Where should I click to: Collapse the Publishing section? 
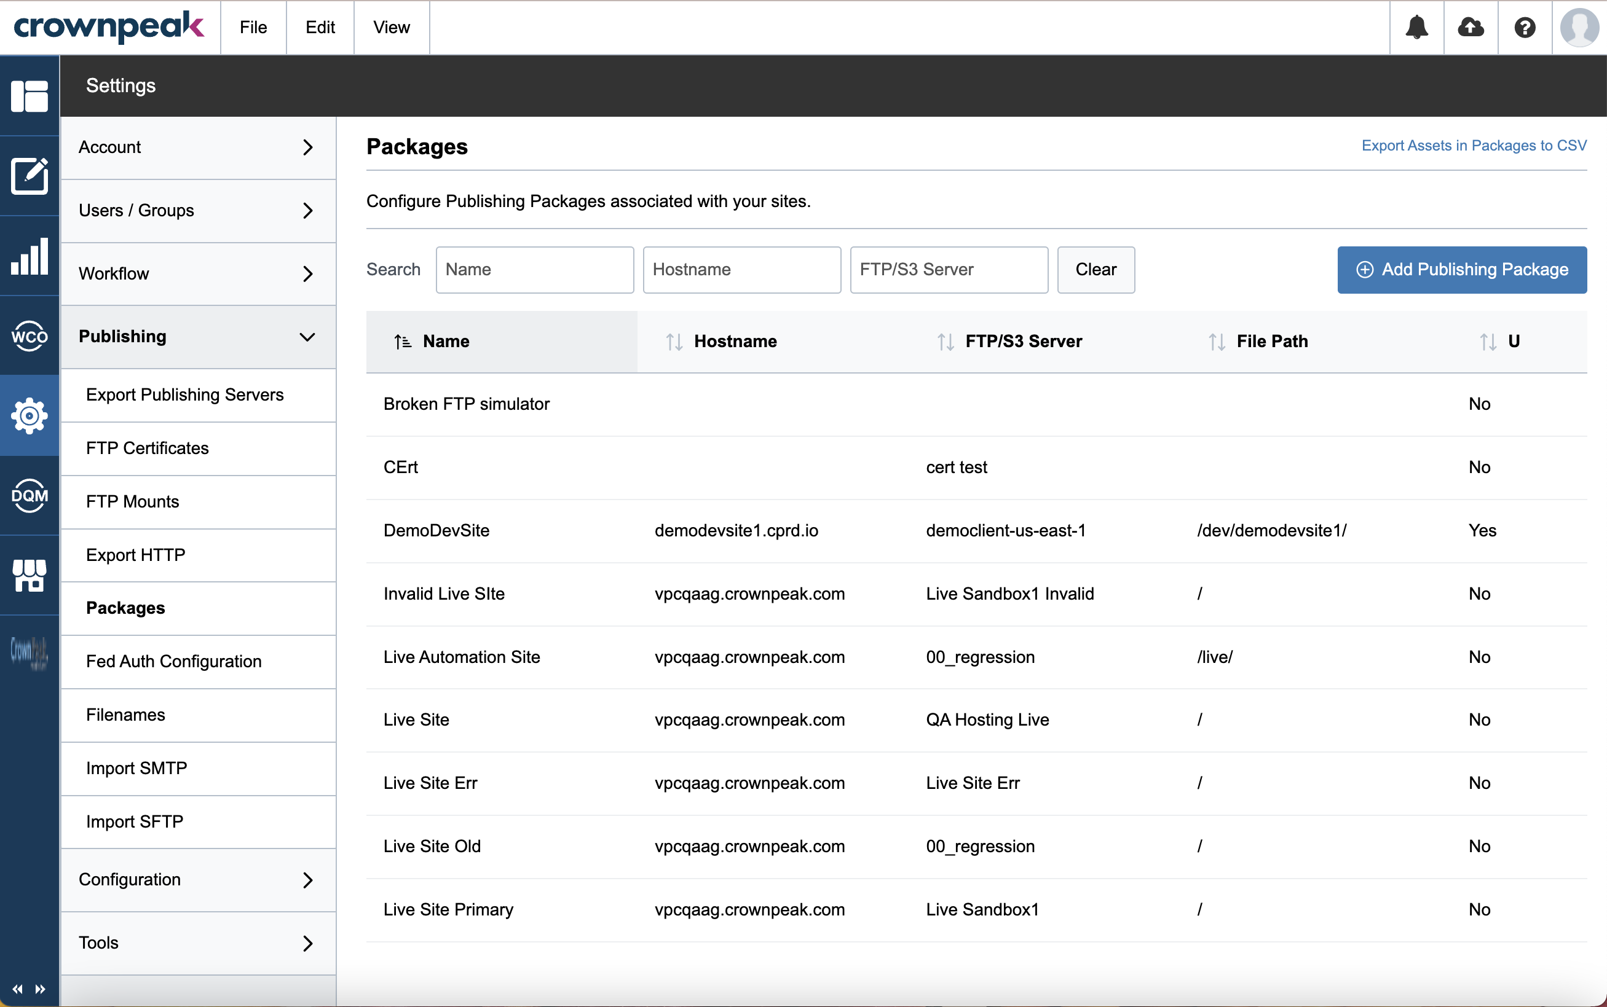click(199, 337)
